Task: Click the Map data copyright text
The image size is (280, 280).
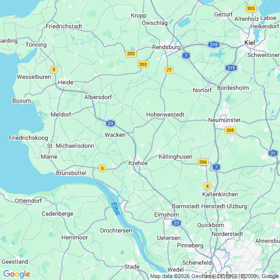Action: point(215,276)
